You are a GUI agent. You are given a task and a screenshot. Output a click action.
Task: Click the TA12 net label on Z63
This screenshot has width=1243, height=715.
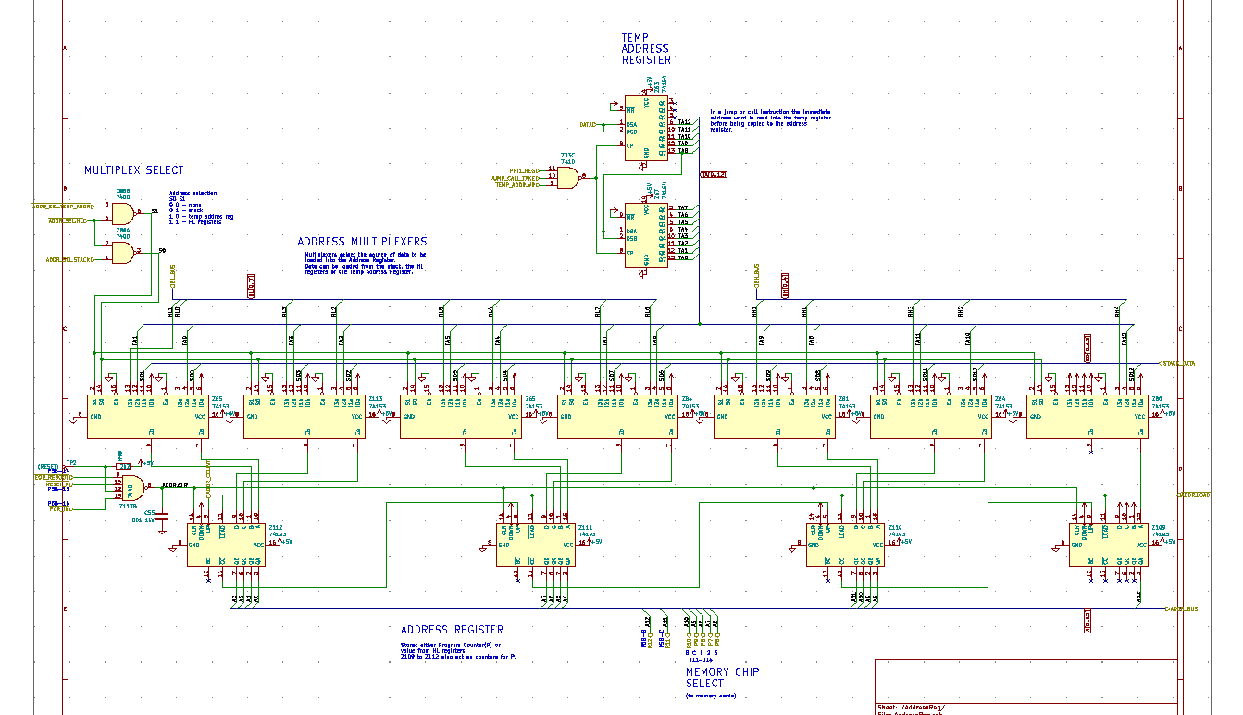tap(684, 122)
